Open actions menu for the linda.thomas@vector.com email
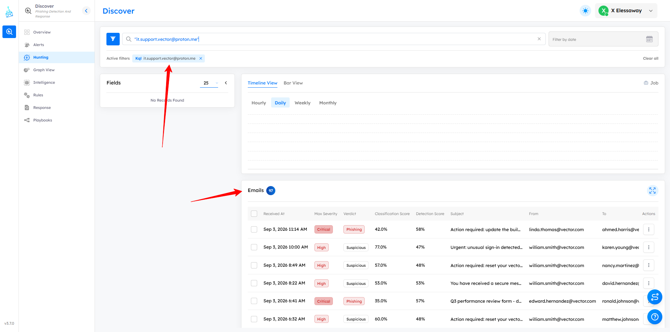The height and width of the screenshot is (332, 670). pyautogui.click(x=649, y=229)
